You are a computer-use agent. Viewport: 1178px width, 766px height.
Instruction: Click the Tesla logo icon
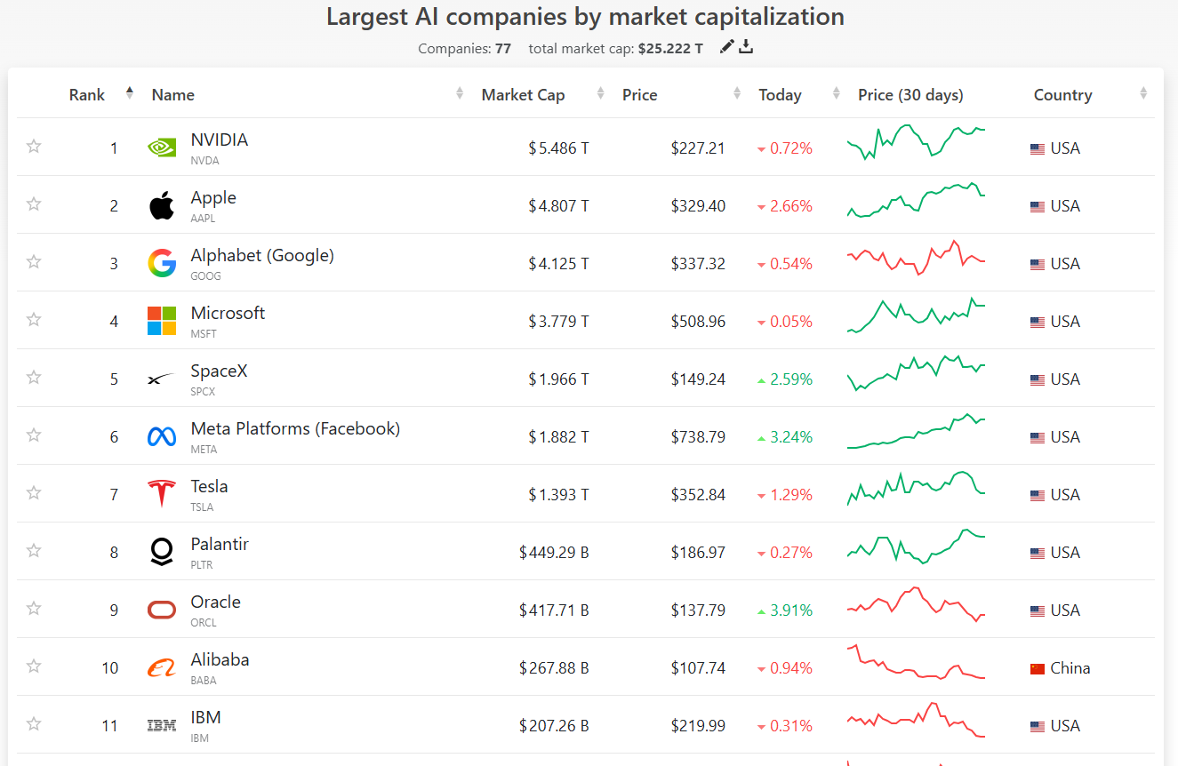click(x=162, y=494)
